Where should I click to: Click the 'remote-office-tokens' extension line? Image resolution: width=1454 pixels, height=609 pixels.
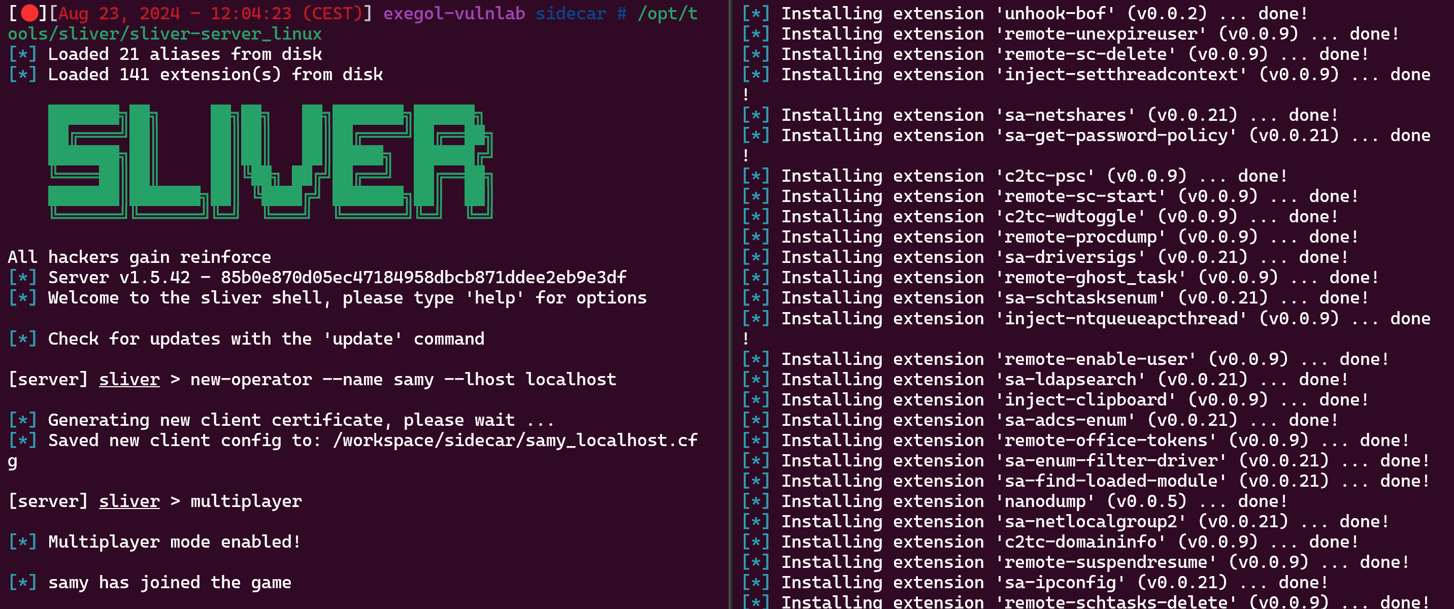pyautogui.click(x=1075, y=440)
